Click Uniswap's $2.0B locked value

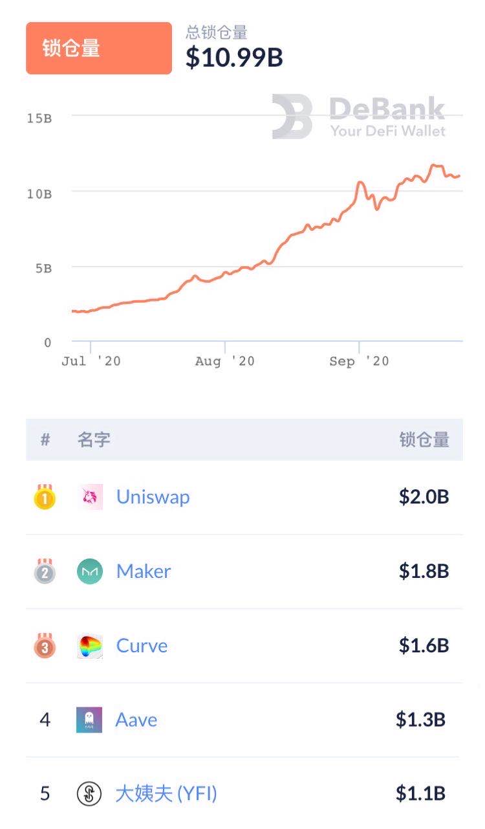click(424, 497)
